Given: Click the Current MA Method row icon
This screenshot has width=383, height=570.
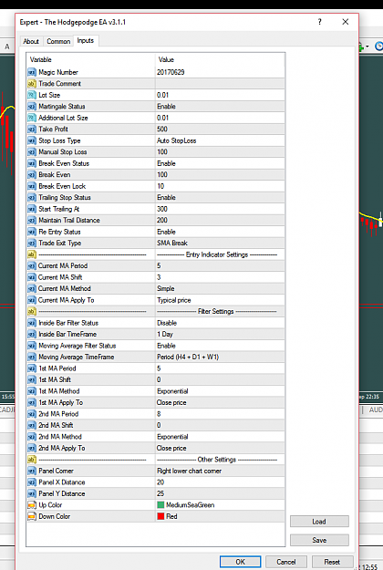Looking at the screenshot, I should pyautogui.click(x=32, y=288).
